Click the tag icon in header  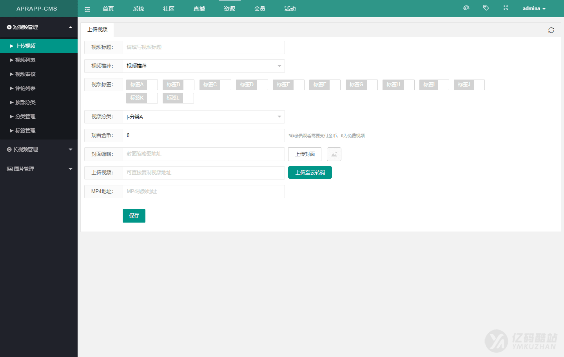[x=486, y=8]
